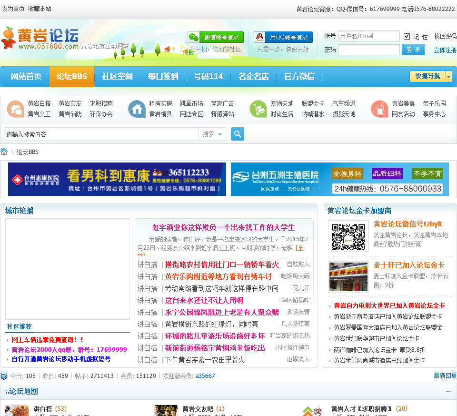
Task: Click the 设为首页 link
Action: (x=13, y=9)
